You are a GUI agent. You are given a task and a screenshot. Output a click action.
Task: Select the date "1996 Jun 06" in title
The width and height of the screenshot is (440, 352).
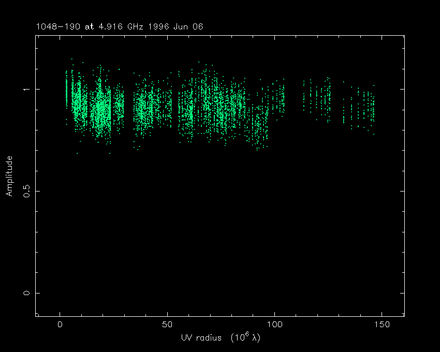(175, 26)
